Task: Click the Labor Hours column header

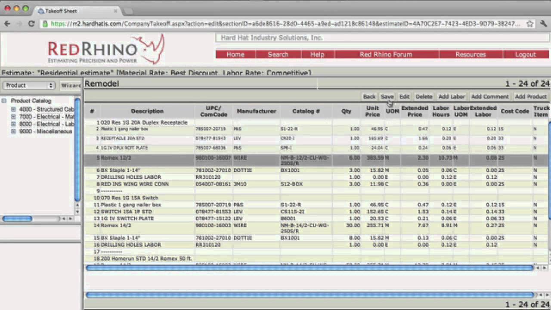Action: [x=441, y=111]
